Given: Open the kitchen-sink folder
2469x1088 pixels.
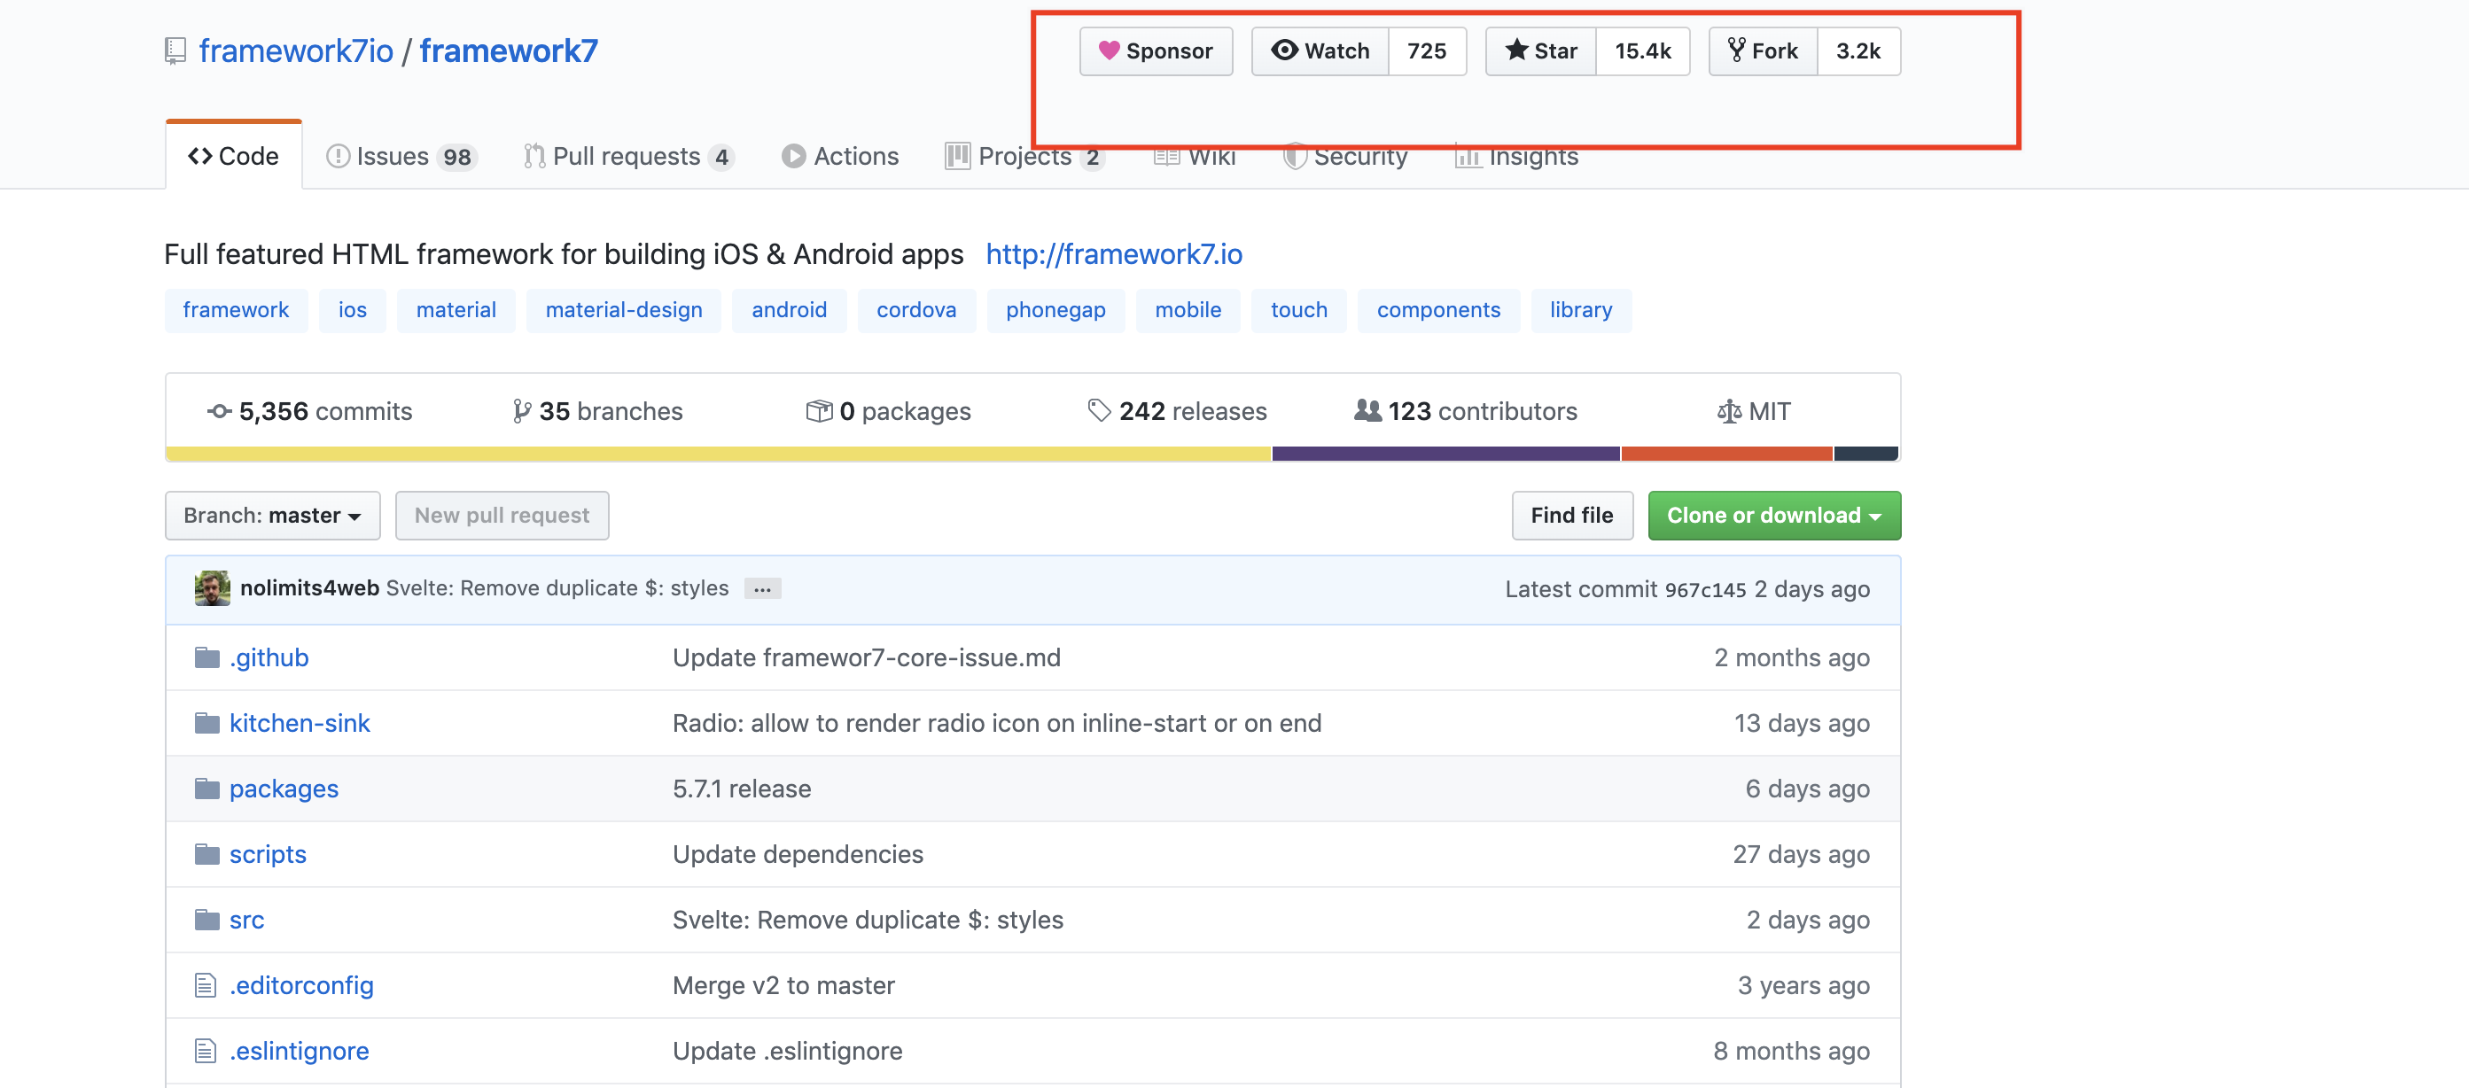Looking at the screenshot, I should click(299, 723).
